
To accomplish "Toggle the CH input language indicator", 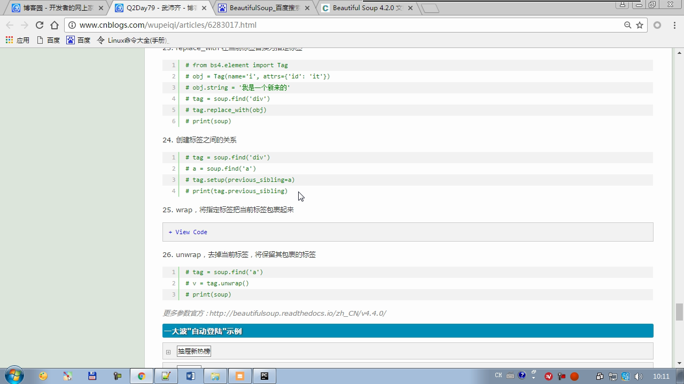I will [x=498, y=375].
